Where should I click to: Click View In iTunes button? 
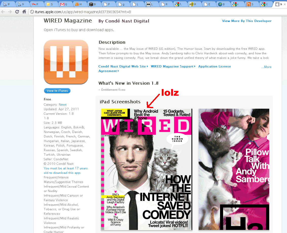pyautogui.click(x=57, y=91)
